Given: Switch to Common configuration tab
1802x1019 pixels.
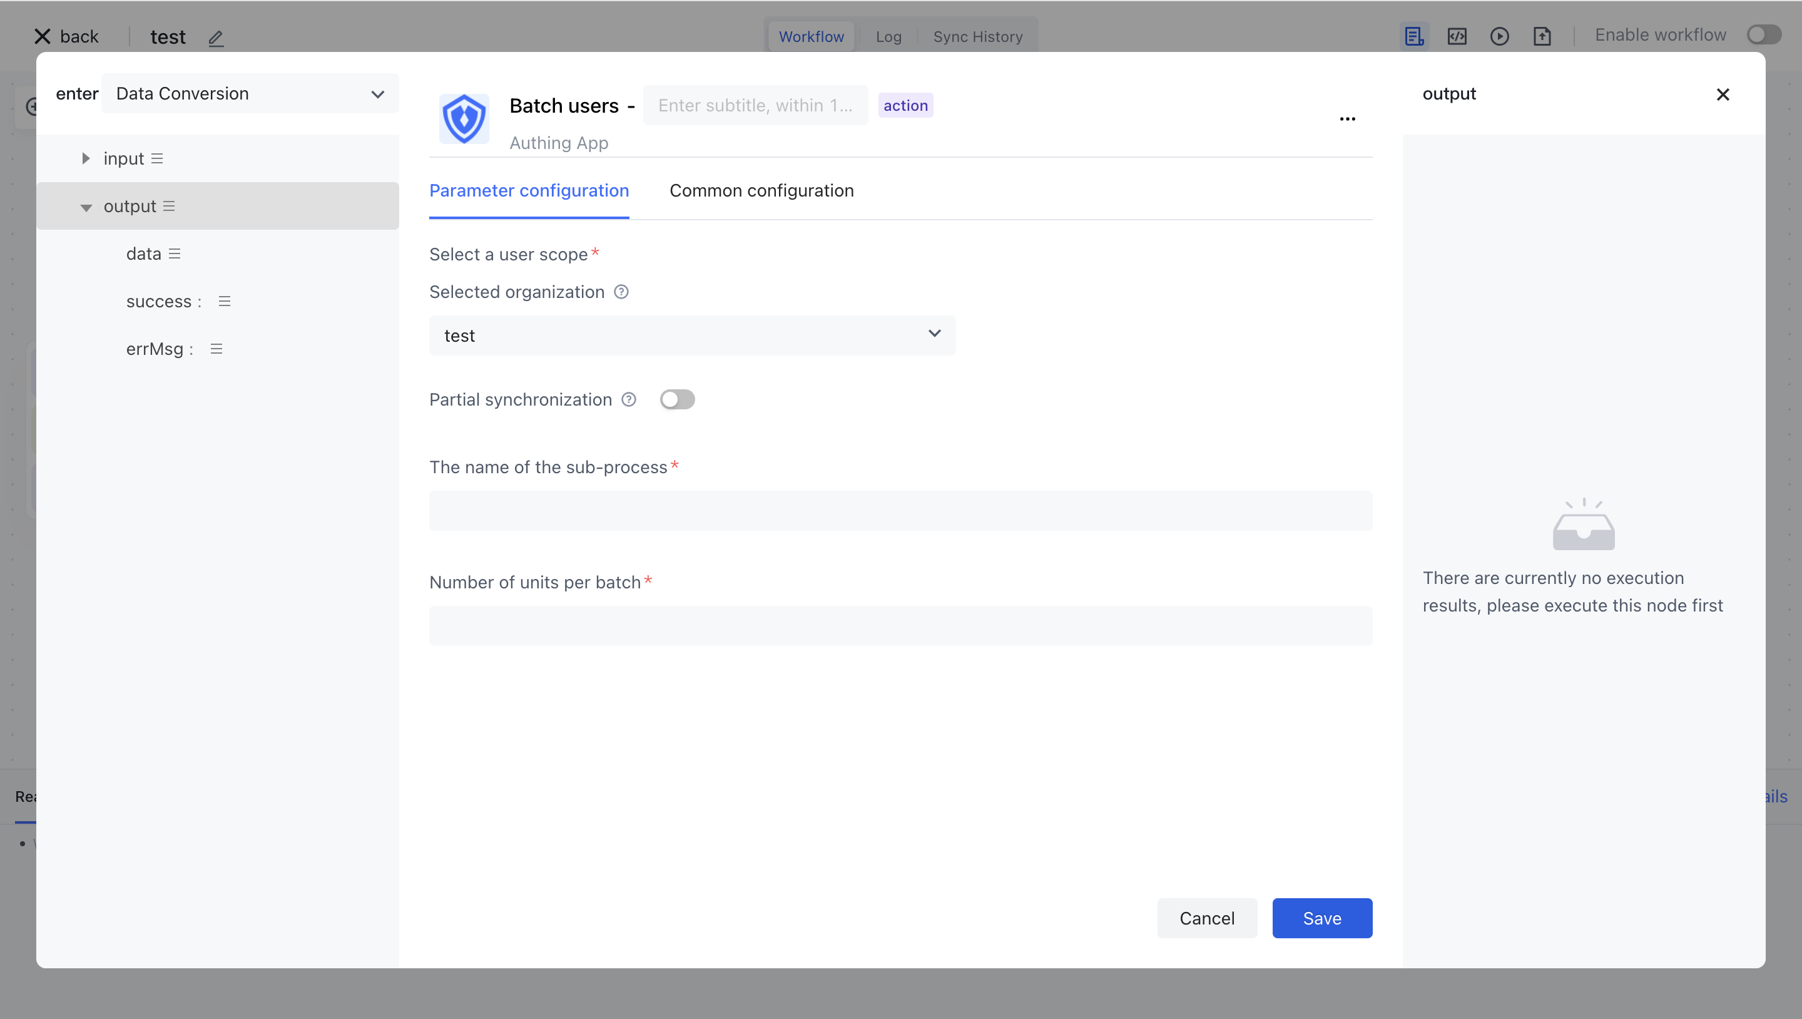Looking at the screenshot, I should click(761, 190).
